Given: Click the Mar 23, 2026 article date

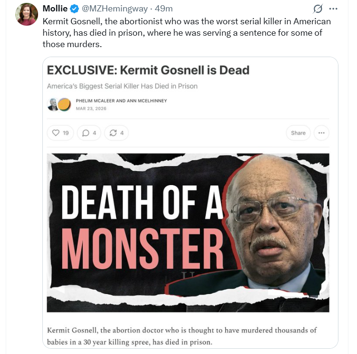Looking at the screenshot, I should [x=91, y=108].
